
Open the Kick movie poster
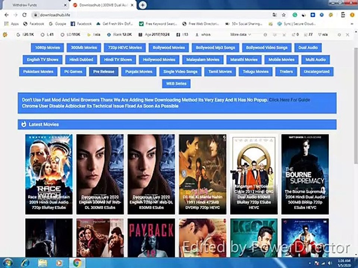click(x=254, y=238)
